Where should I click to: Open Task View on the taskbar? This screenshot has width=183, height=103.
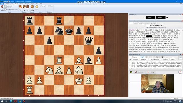pyautogui.click(x=6, y=101)
